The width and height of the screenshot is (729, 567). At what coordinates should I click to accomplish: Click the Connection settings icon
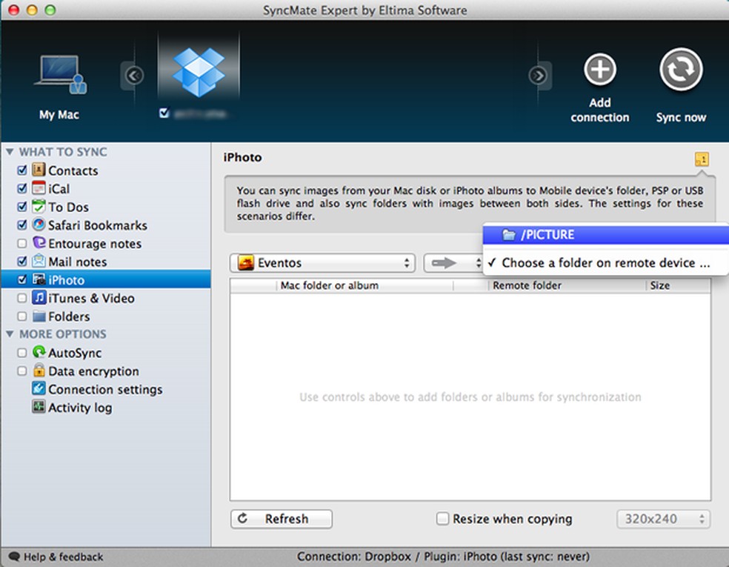click(x=39, y=388)
